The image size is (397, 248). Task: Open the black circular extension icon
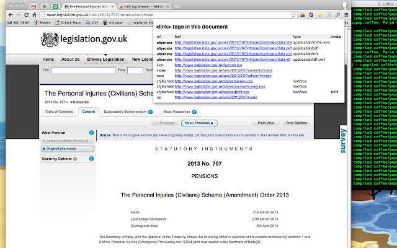click(x=311, y=15)
